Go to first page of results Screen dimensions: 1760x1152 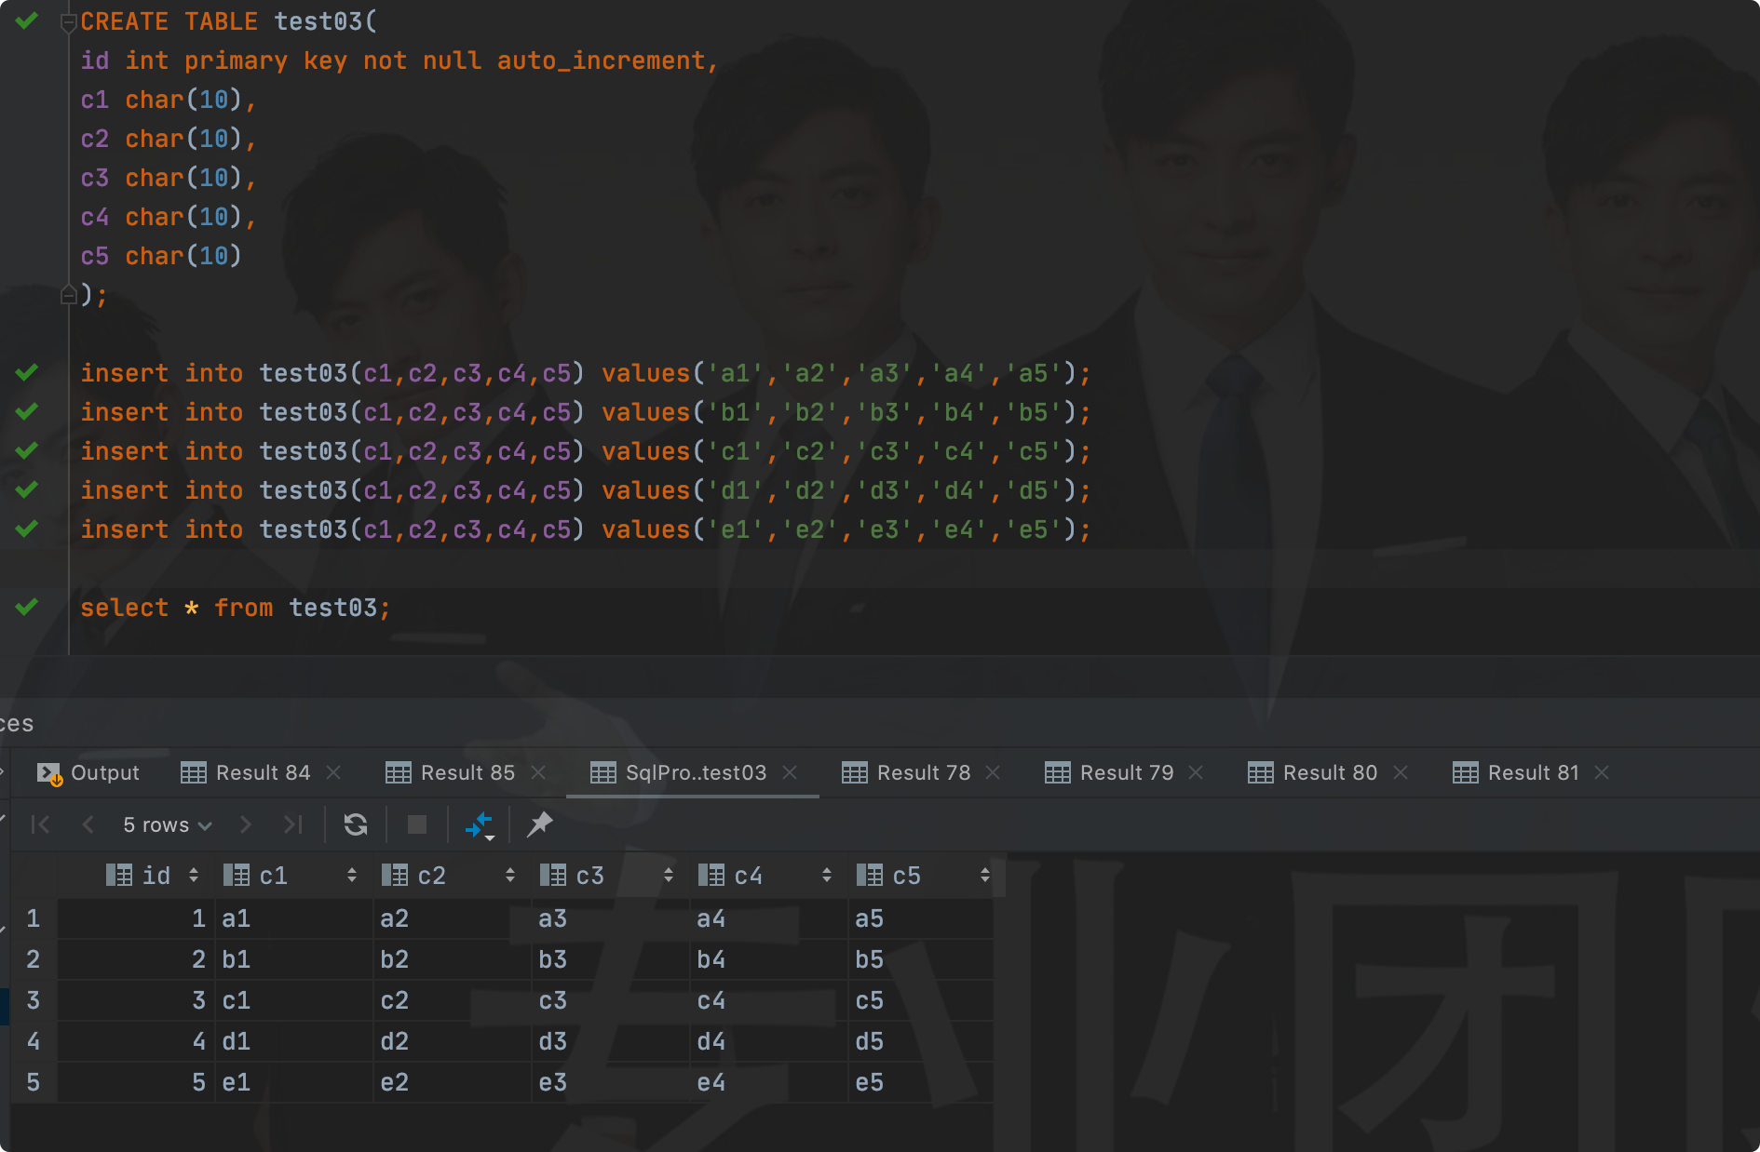tap(38, 824)
